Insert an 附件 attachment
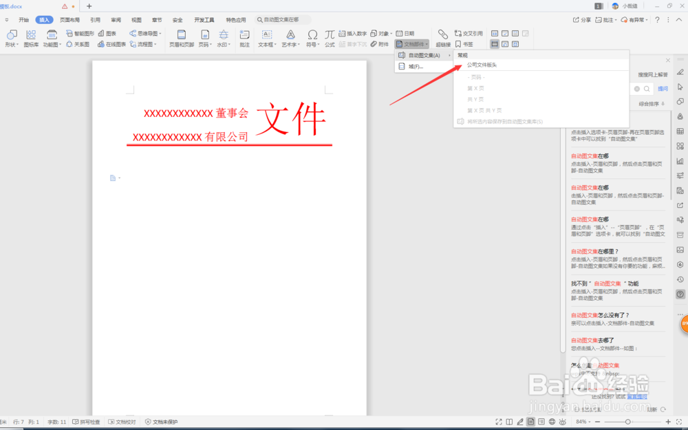Image resolution: width=688 pixels, height=430 pixels. coord(380,44)
